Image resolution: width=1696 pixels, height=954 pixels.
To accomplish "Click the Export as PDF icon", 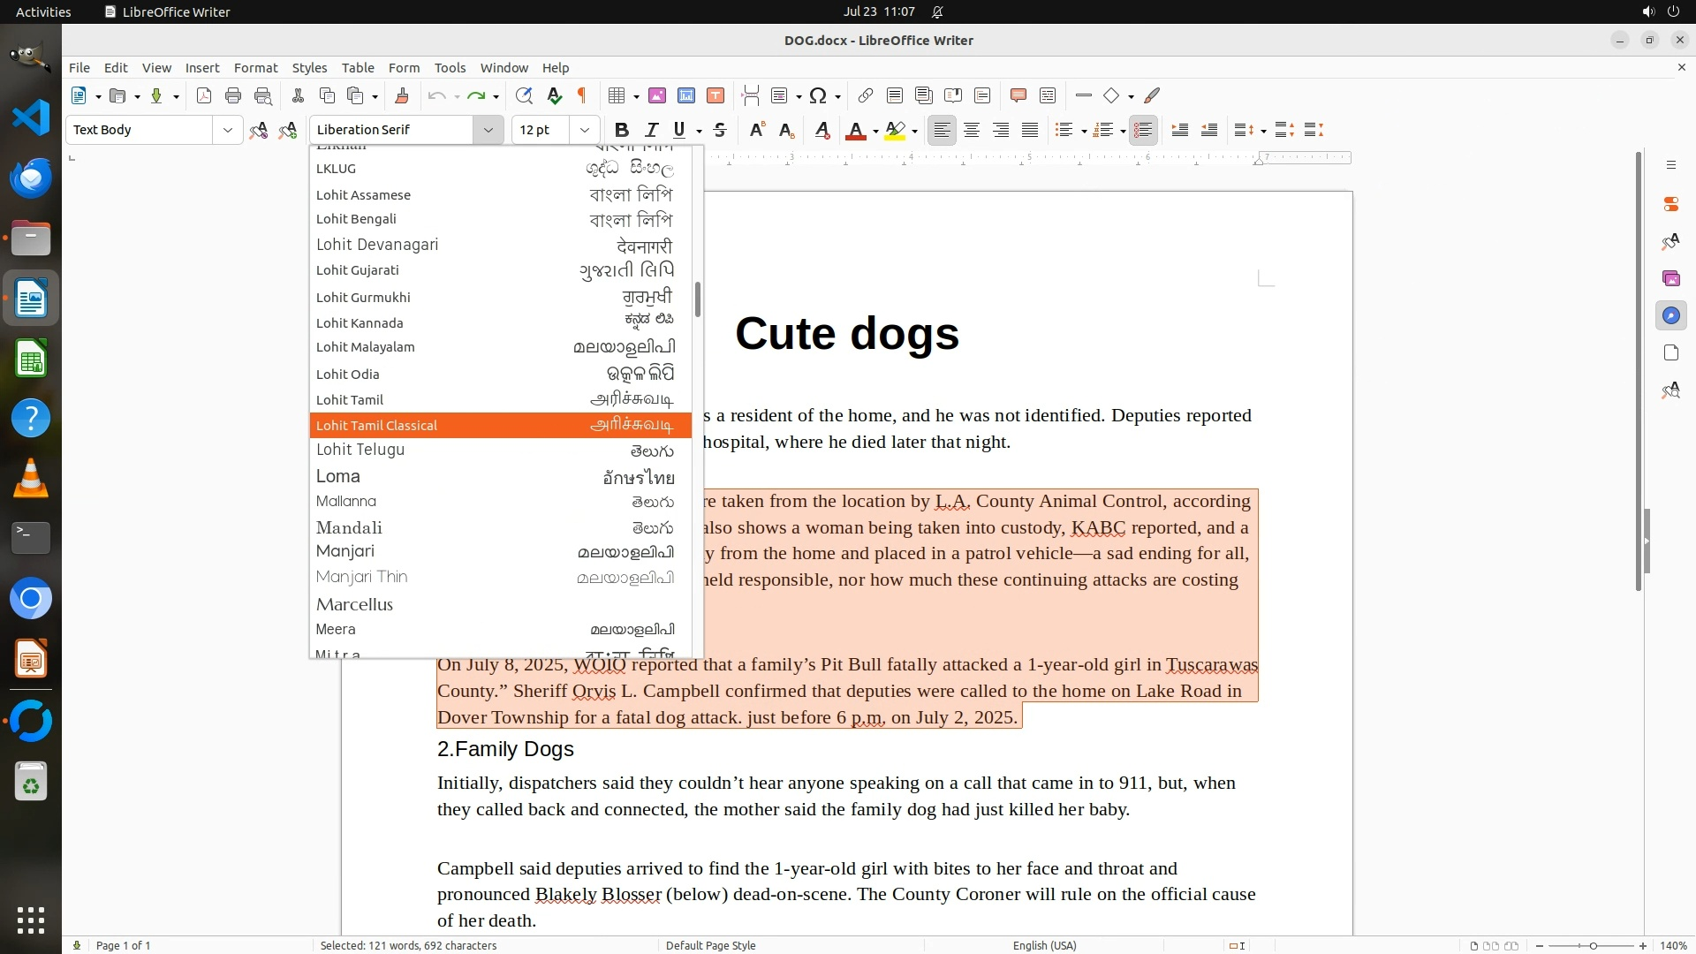I will 204,96.
